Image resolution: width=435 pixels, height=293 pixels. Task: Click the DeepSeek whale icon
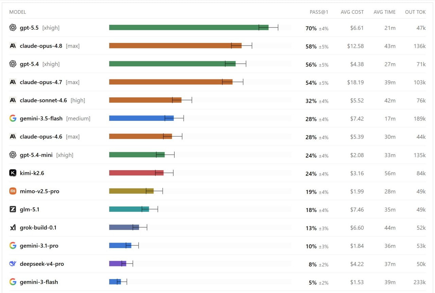coord(13,264)
